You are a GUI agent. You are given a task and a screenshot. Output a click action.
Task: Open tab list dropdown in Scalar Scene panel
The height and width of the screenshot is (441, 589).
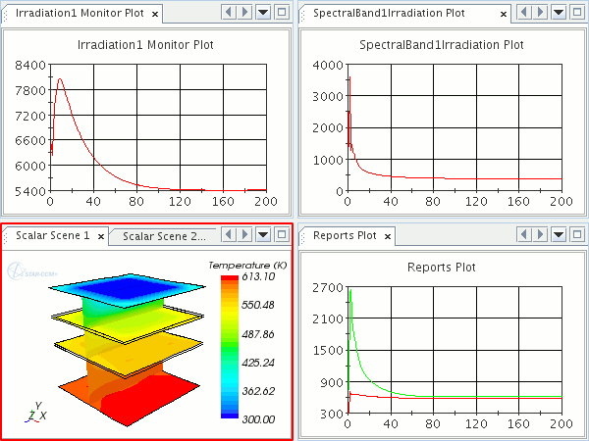(262, 235)
